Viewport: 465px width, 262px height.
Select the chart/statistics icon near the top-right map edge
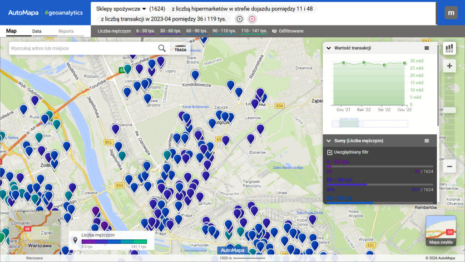(x=449, y=48)
